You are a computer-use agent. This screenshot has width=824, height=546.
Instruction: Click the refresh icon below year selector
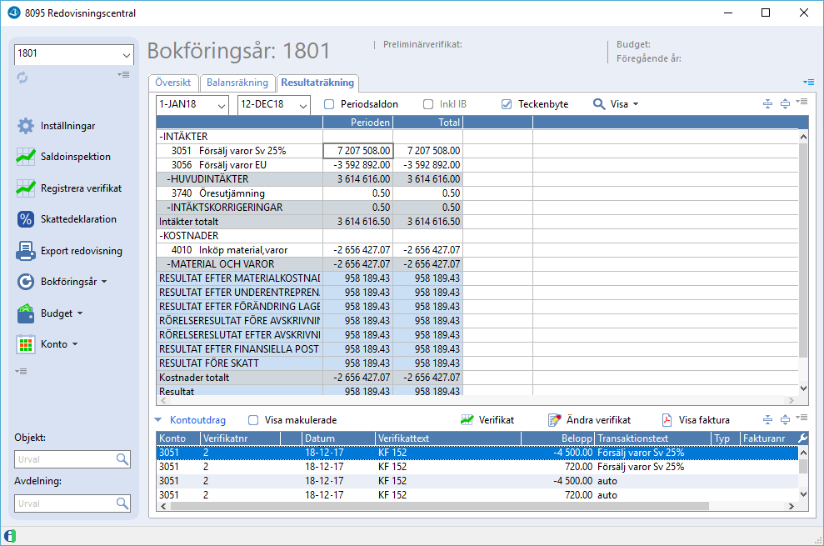coord(22,78)
